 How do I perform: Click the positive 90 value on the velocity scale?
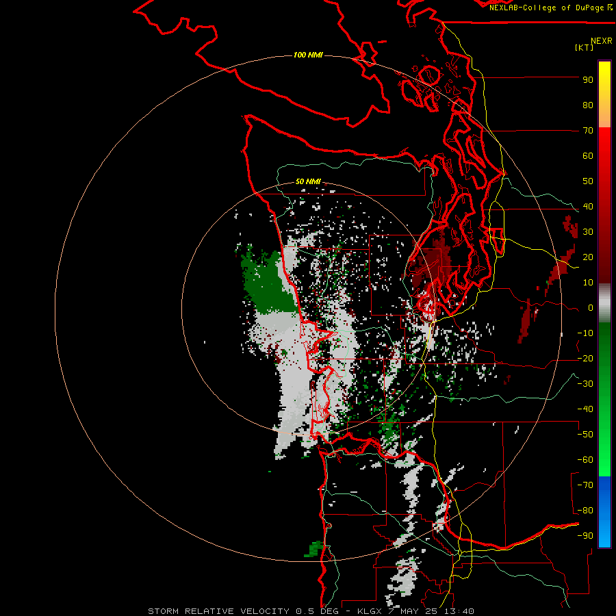click(x=588, y=80)
